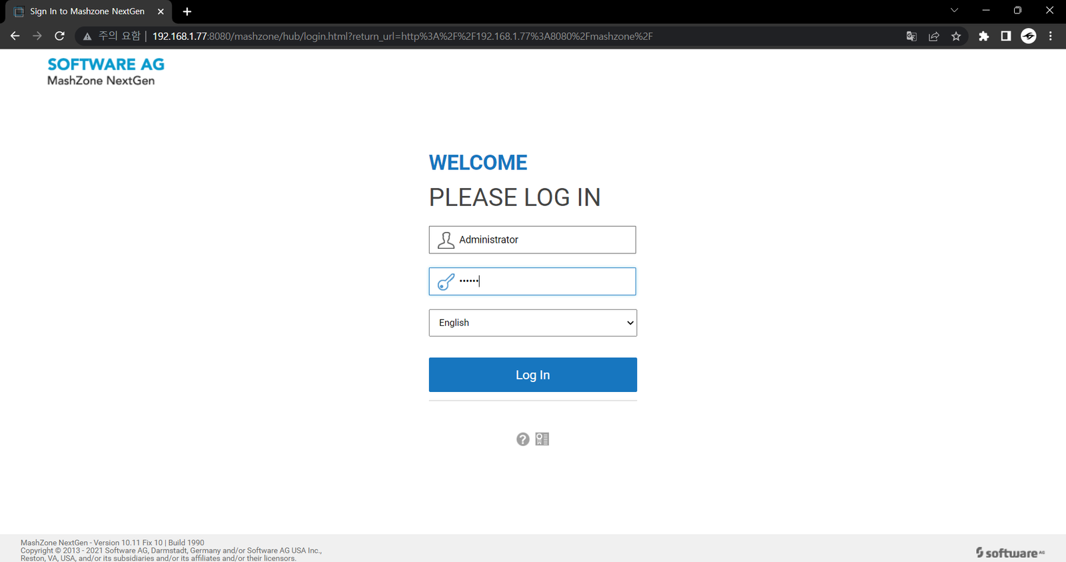Open the documentation icon beside help
Image resolution: width=1066 pixels, height=562 pixels.
pyautogui.click(x=542, y=439)
